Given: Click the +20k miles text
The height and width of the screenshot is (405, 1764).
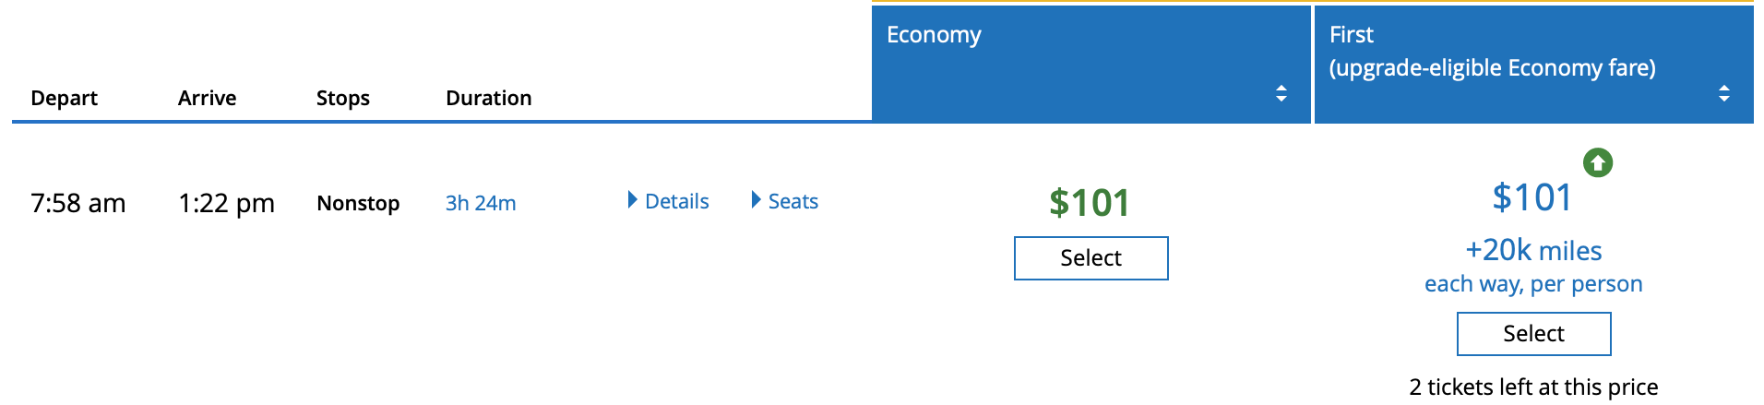Looking at the screenshot, I should [x=1533, y=250].
